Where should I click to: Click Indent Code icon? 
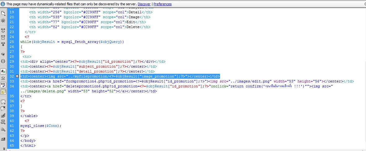(x=3, y=139)
